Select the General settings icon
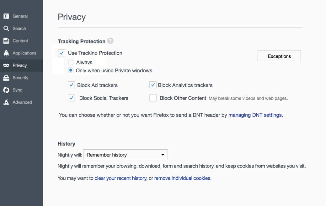 [x=6, y=16]
